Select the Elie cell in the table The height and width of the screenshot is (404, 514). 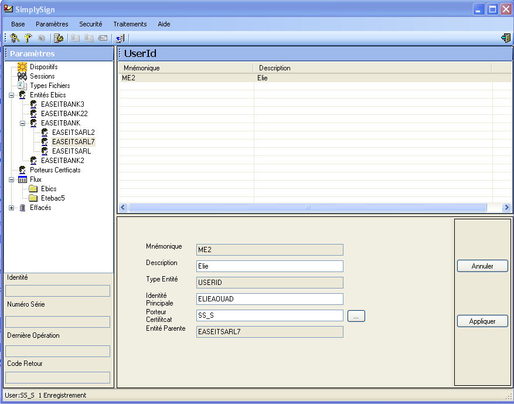coord(373,78)
